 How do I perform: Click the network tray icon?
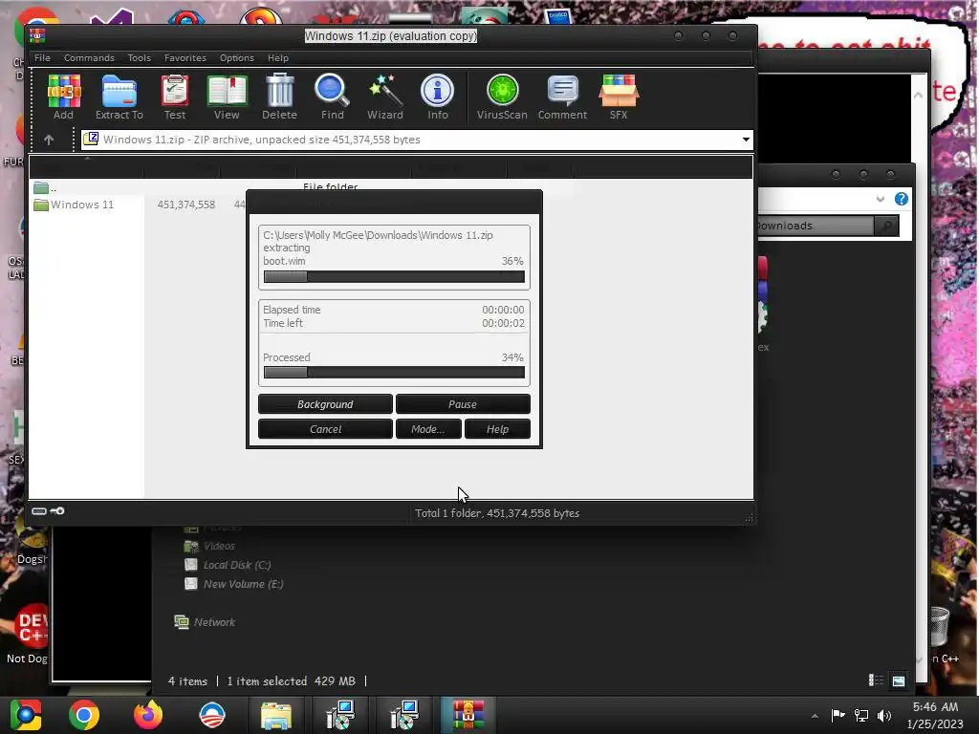(861, 715)
